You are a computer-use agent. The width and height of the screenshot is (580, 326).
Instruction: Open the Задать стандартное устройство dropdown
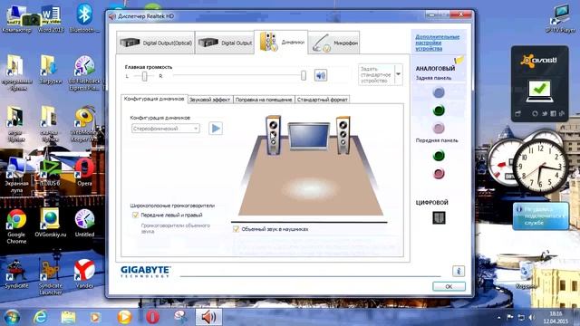399,74
